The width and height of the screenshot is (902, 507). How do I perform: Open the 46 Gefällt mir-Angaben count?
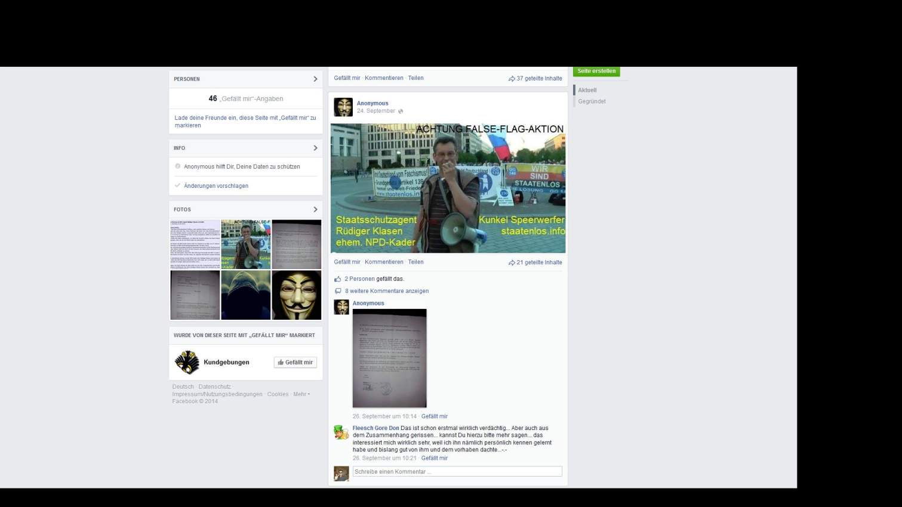click(x=246, y=98)
